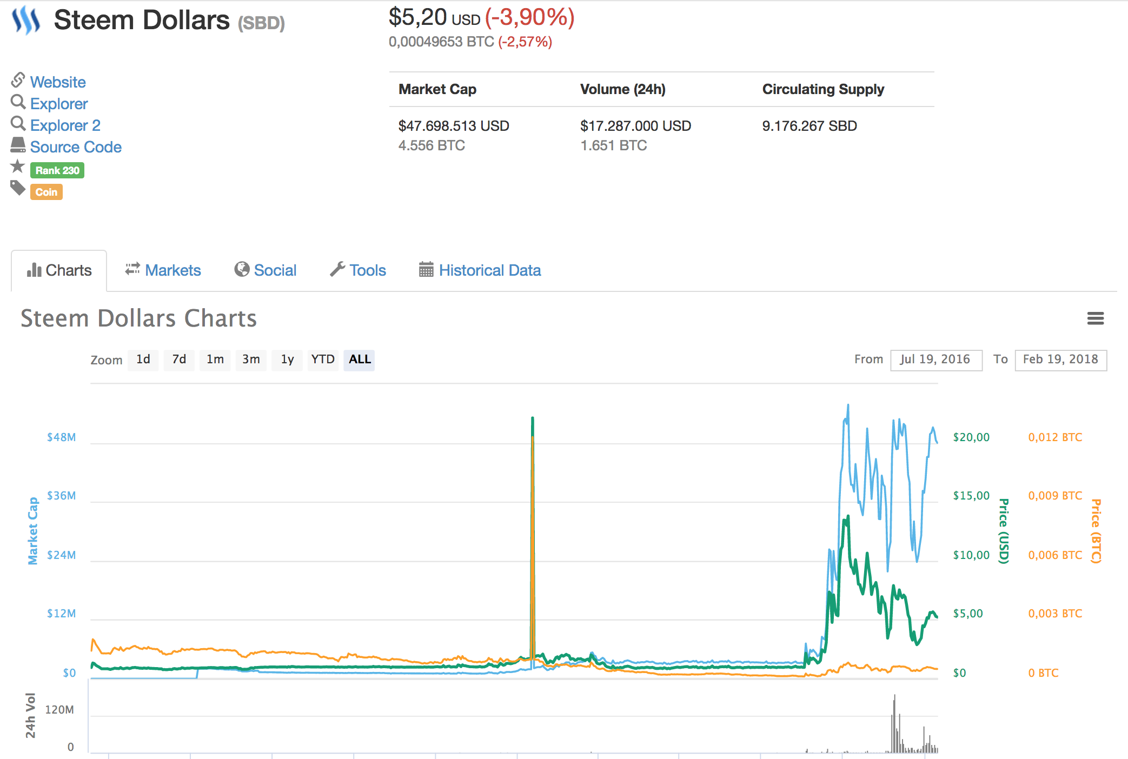Click the From date field Jul 19, 2016

pyautogui.click(x=936, y=360)
